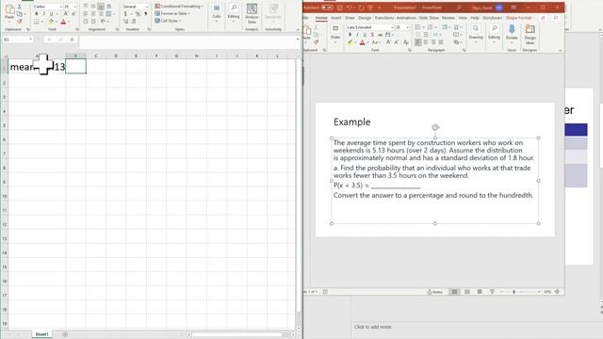
Task: Click accounting dollar format in Excel
Action: point(125,14)
